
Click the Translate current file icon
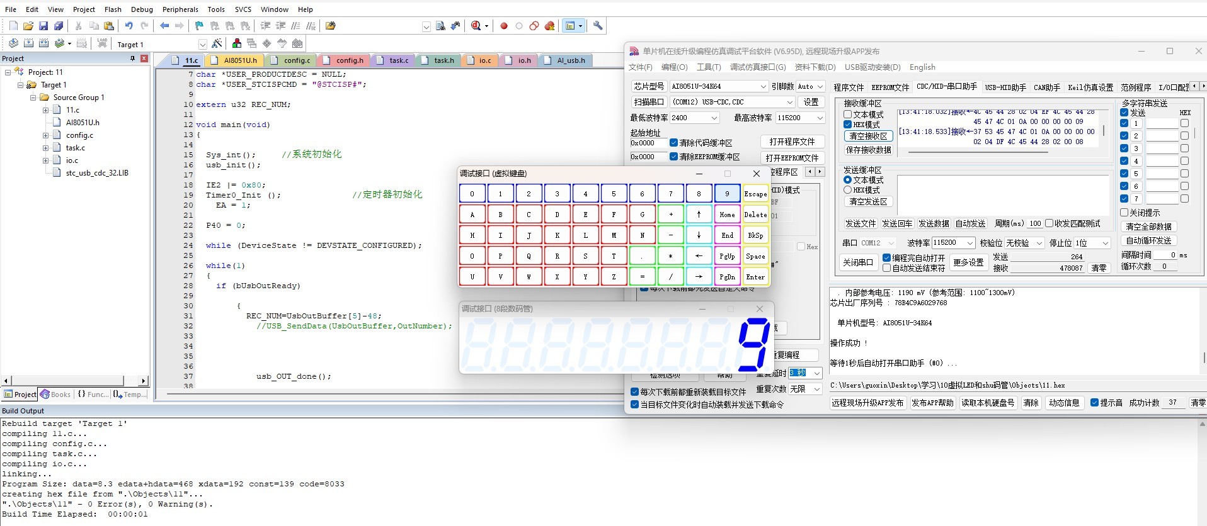pyautogui.click(x=13, y=43)
